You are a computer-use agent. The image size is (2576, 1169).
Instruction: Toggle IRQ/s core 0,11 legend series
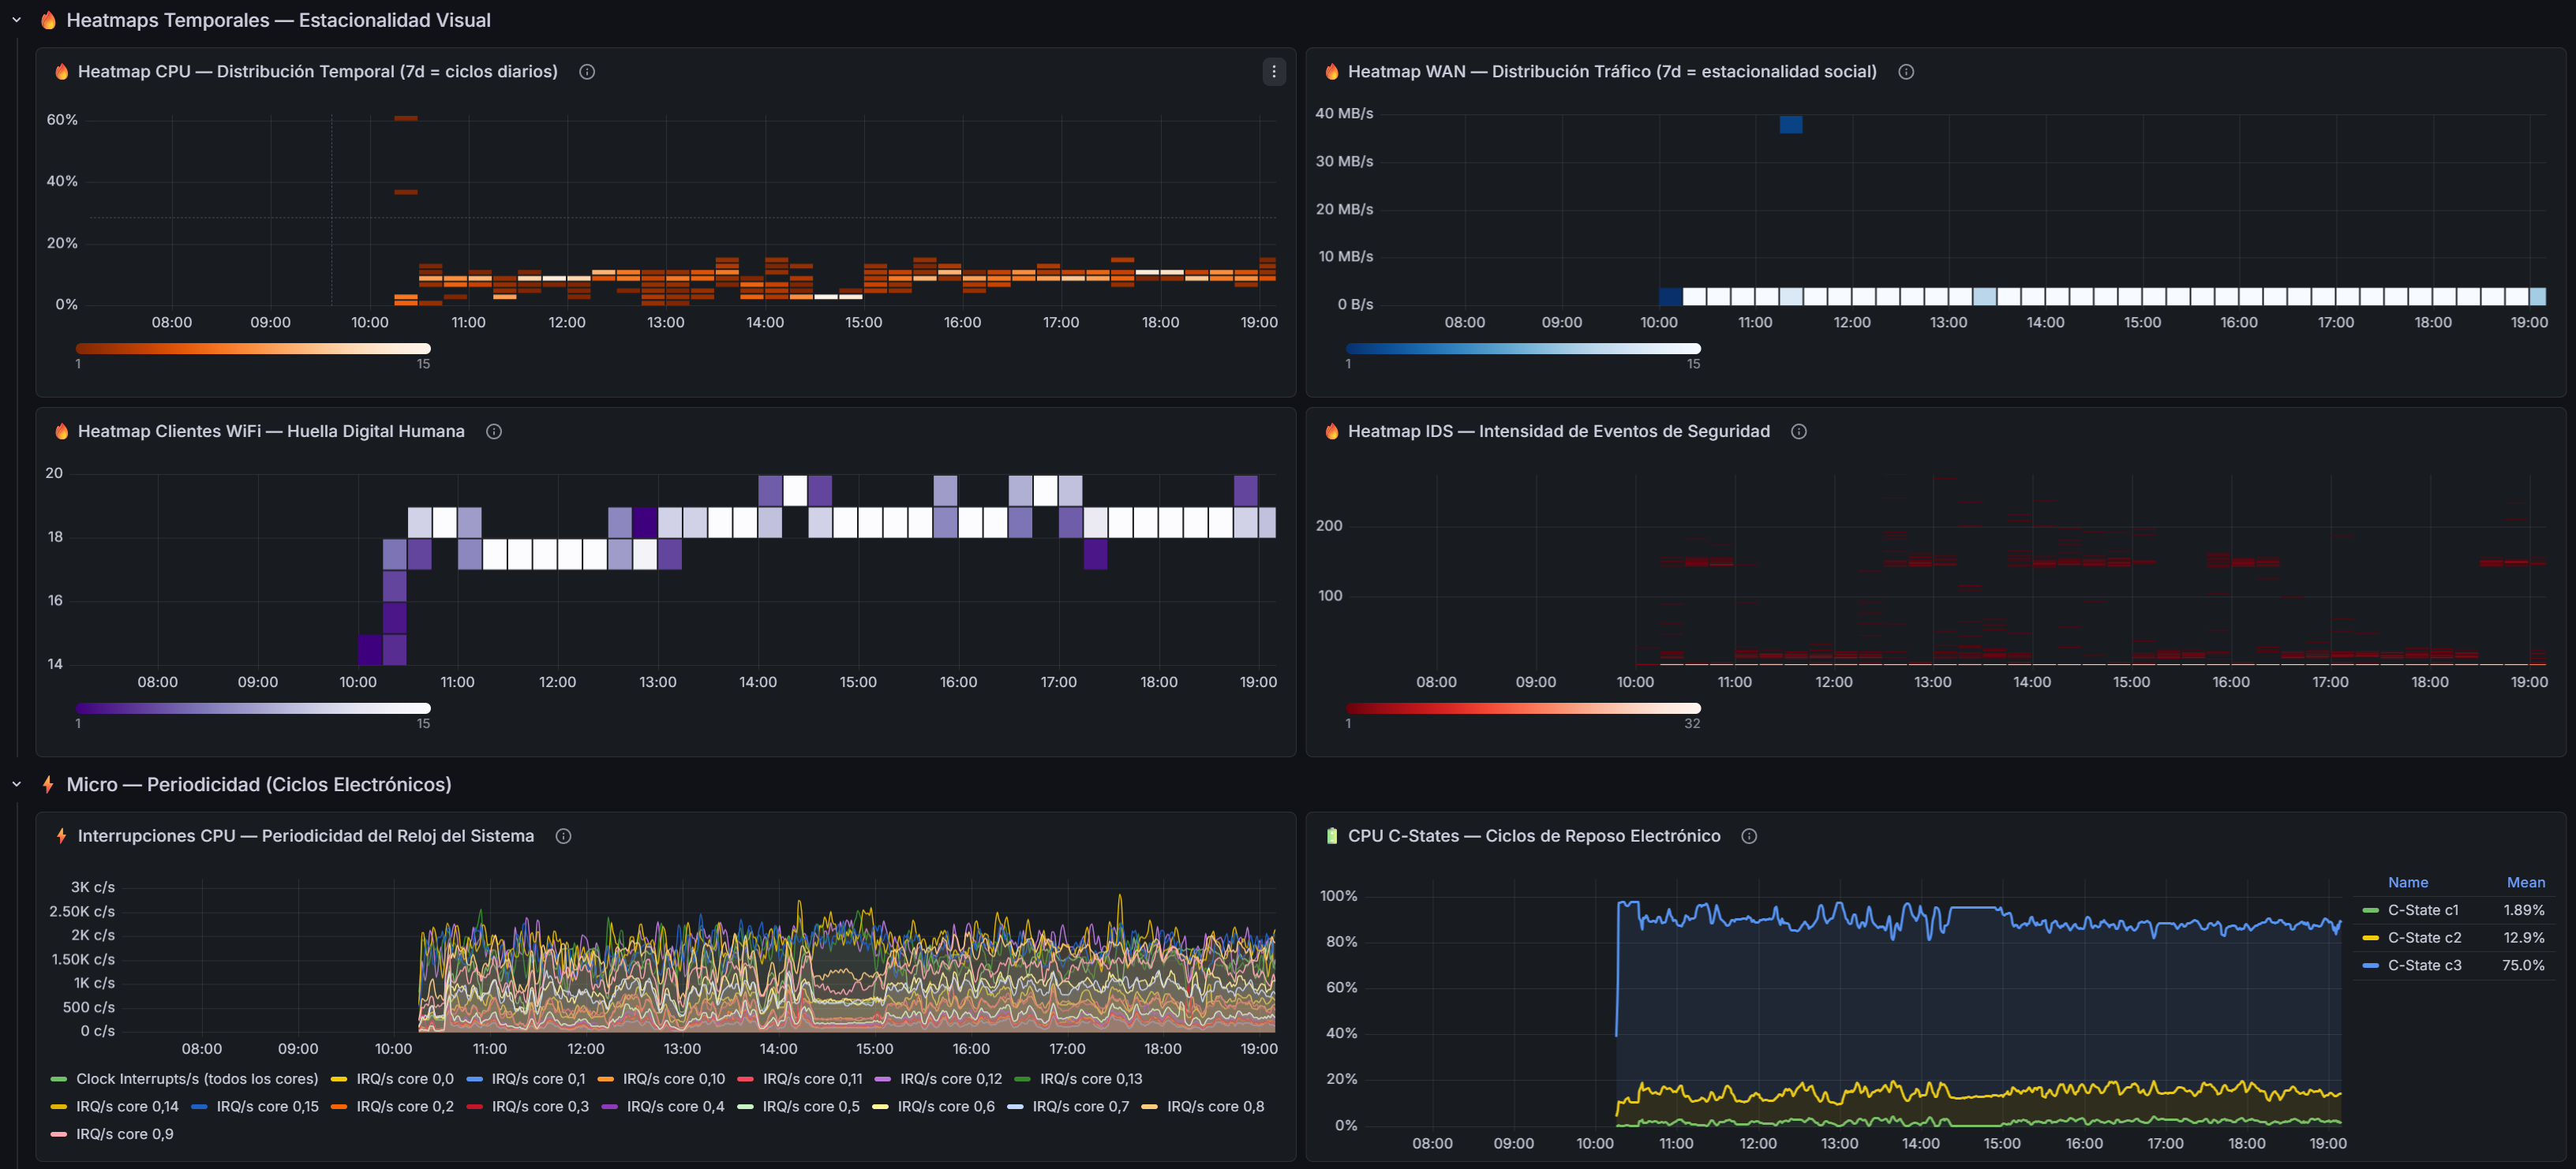click(812, 1079)
